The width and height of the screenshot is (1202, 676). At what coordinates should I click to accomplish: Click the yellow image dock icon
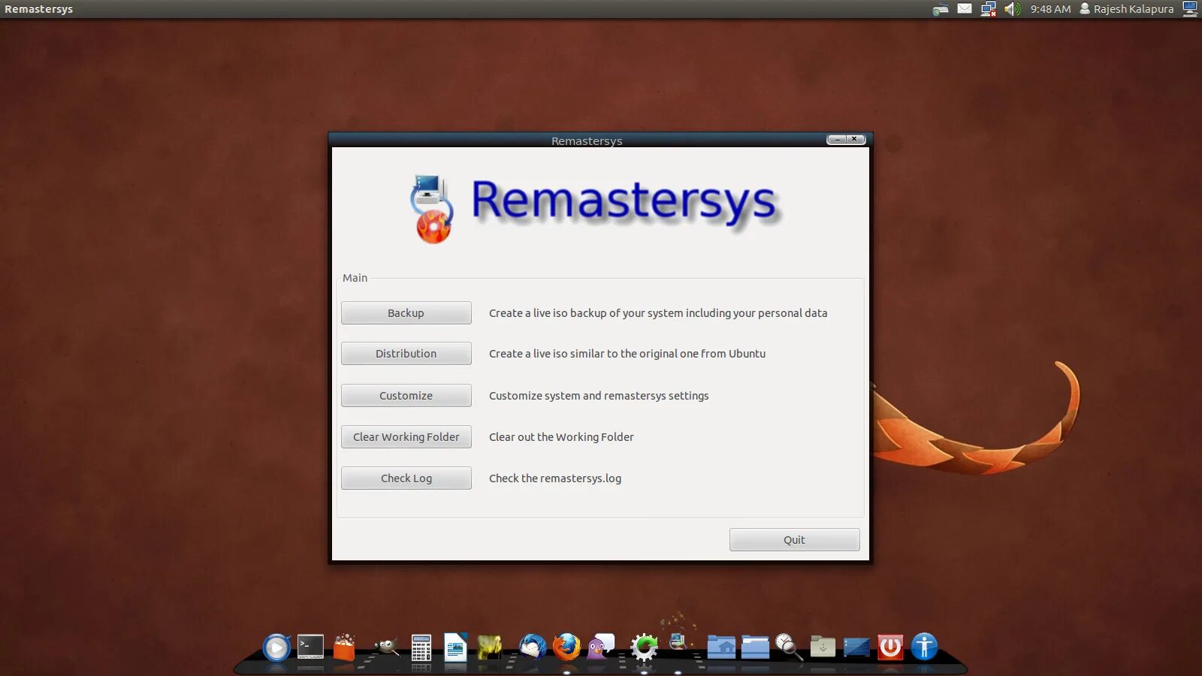tap(490, 647)
